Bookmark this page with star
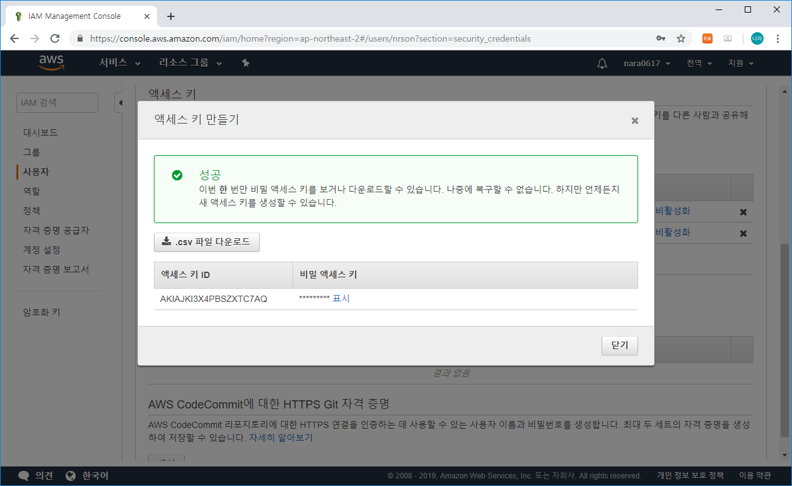 (681, 38)
